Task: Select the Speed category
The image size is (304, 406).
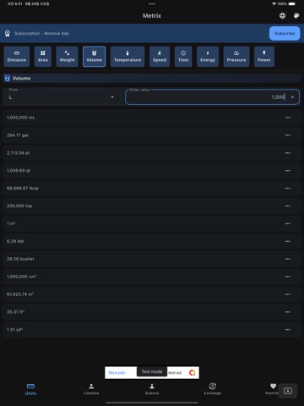Action: point(160,57)
